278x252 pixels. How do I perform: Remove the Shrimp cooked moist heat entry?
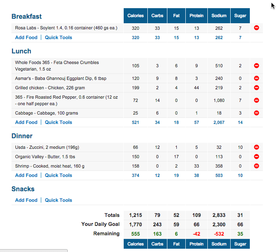coord(256,166)
